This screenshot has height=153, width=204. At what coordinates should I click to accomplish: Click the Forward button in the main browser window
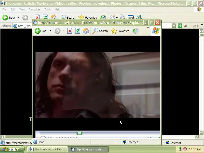(x=25, y=18)
